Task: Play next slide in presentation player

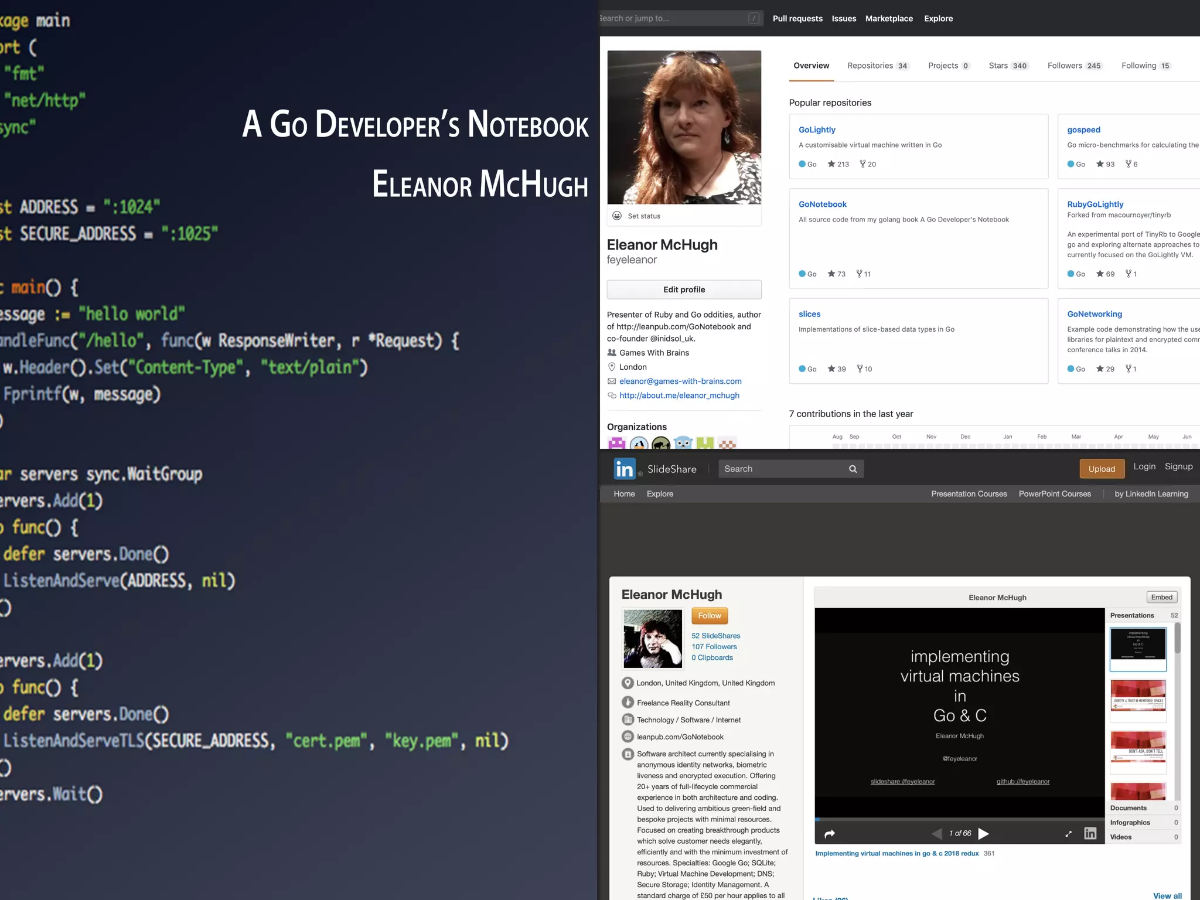Action: 984,834
